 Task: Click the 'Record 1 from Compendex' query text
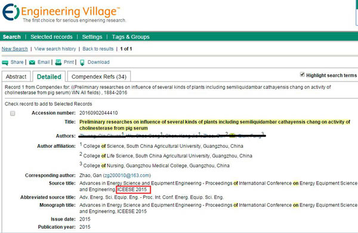tap(168, 90)
